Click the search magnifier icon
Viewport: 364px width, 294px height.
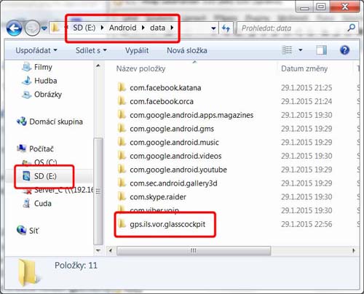tap(352, 28)
